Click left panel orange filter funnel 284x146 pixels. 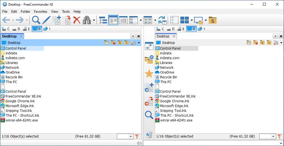click(137, 136)
